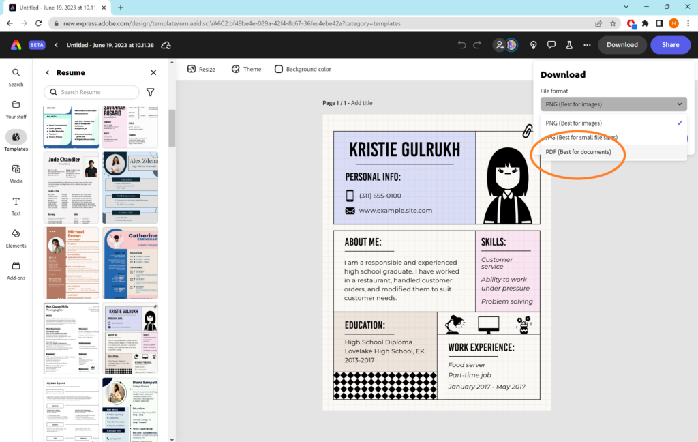Open a new browser tab
The height and width of the screenshot is (442, 698).
click(x=121, y=7)
